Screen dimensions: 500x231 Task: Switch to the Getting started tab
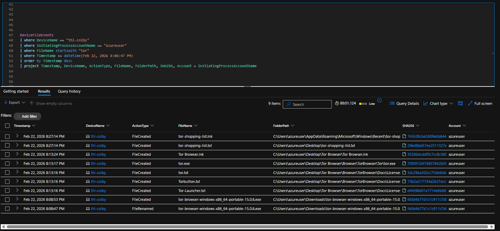point(16,92)
